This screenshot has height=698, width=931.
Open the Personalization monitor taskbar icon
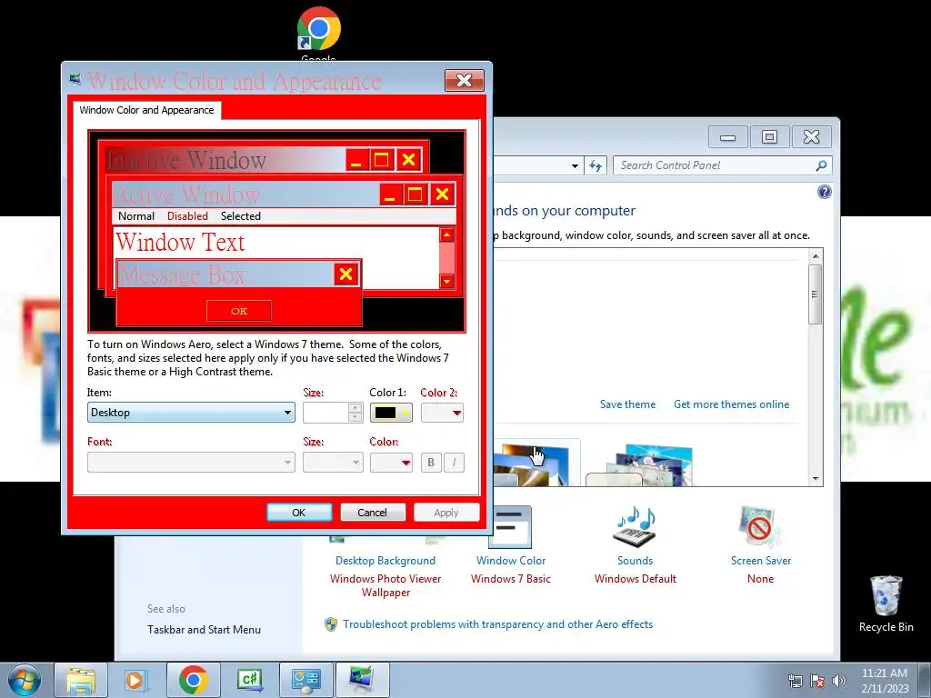362,680
